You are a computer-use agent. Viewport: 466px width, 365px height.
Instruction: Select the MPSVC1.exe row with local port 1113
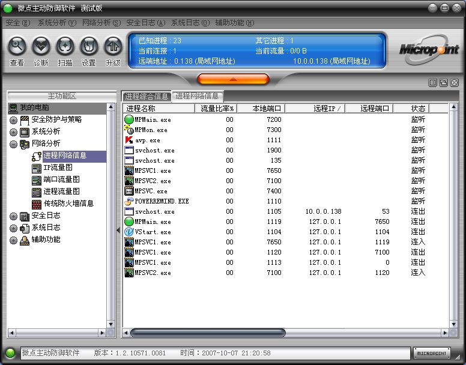pos(286,262)
